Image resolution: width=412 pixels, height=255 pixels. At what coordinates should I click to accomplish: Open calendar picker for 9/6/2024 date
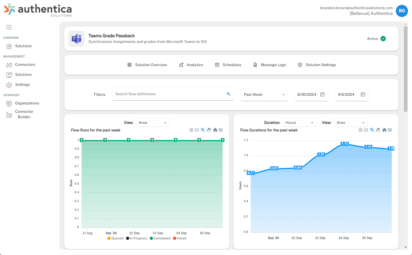tap(363, 94)
